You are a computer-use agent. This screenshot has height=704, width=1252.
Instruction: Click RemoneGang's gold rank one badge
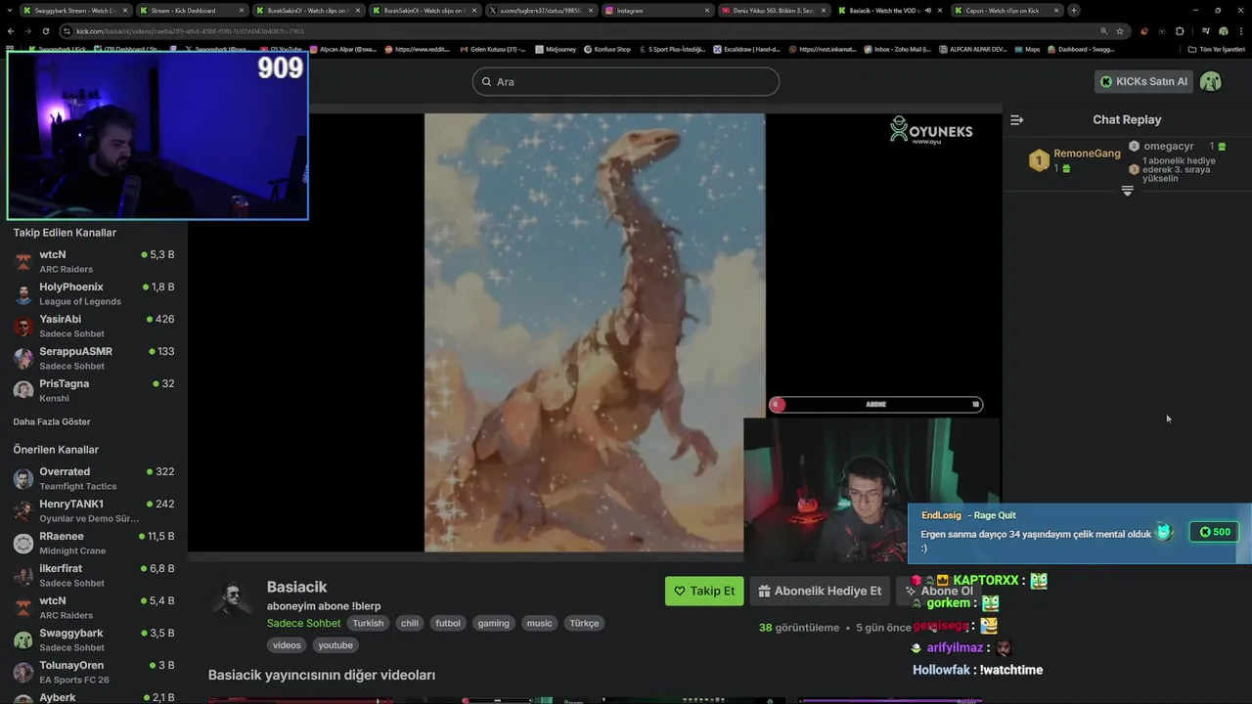click(1039, 160)
